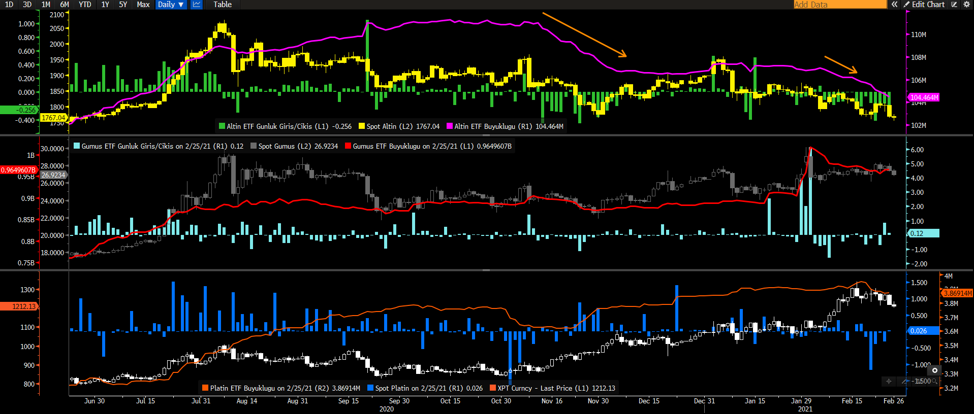Select the 6M time range
974x414 pixels.
tap(65, 5)
